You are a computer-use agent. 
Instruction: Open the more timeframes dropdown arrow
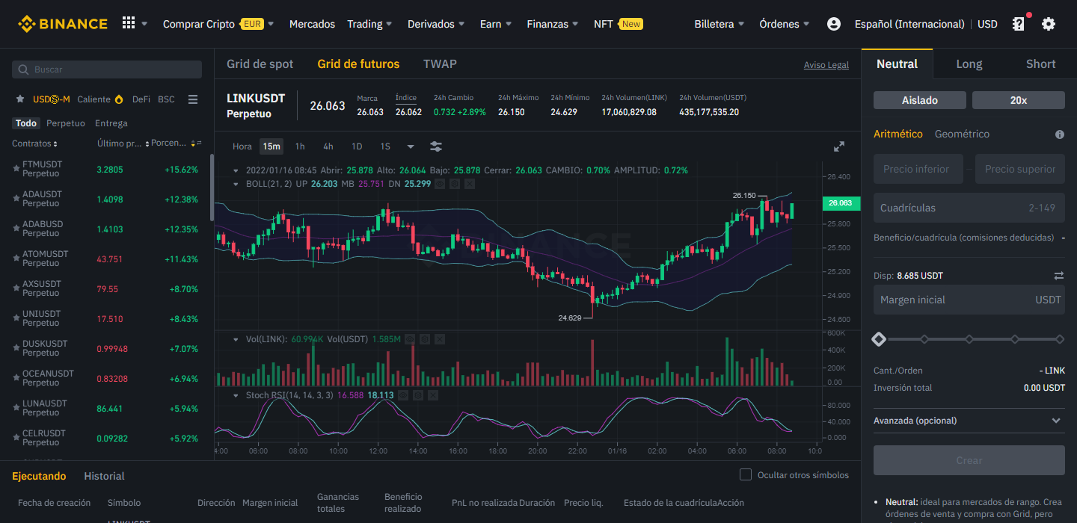[411, 146]
